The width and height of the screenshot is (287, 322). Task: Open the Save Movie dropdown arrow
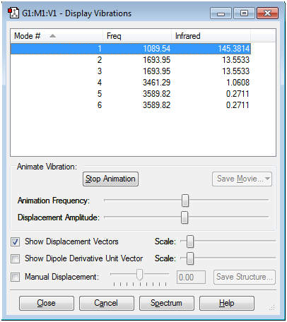pos(267,179)
